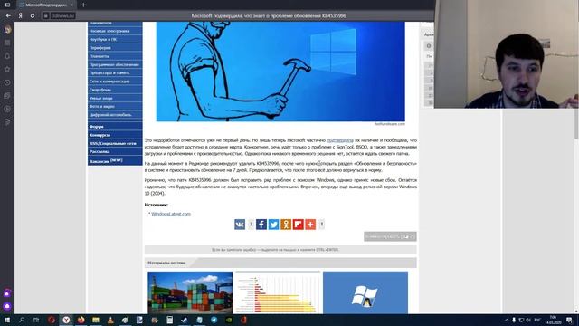The height and width of the screenshot is (326, 579).
Task: Open Windows taskbar search
Action: pos(22,320)
